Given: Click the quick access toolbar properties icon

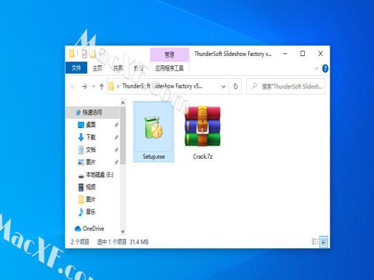Looking at the screenshot, I should pos(84,54).
